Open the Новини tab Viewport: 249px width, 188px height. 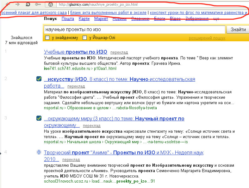[x=120, y=19]
